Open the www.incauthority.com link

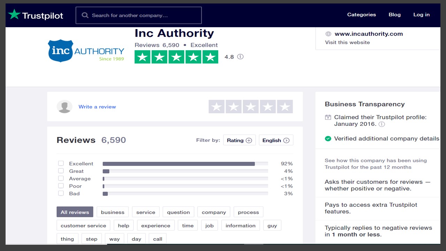click(369, 34)
